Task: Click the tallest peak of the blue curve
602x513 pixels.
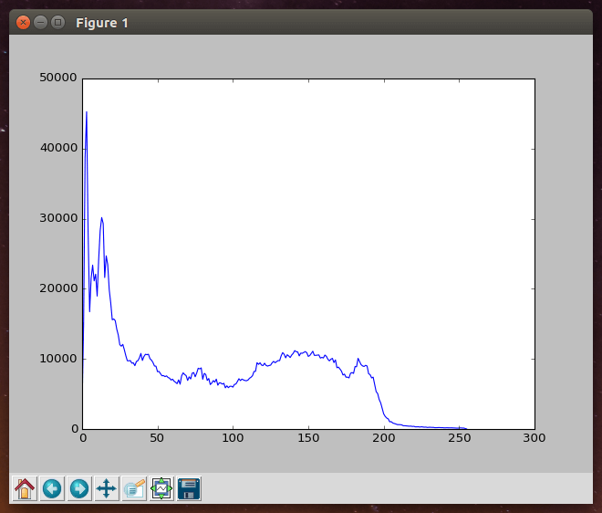Action: pos(87,112)
